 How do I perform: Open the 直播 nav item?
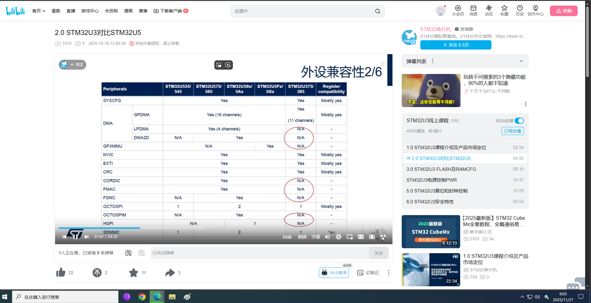pyautogui.click(x=71, y=11)
